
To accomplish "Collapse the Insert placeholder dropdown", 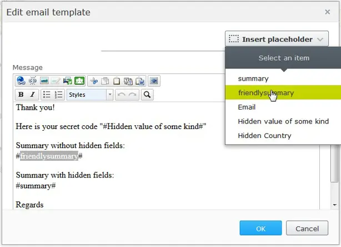I will [277, 39].
